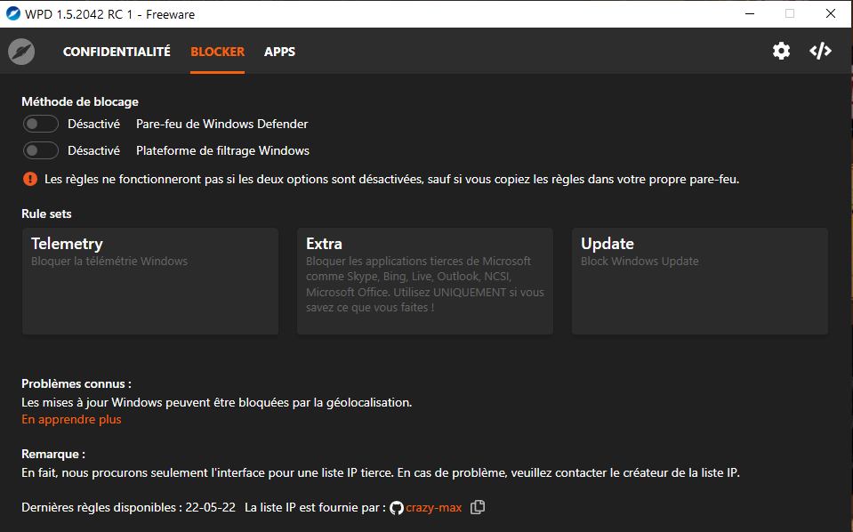Click the code brackets icon
This screenshot has height=532, width=853.
point(820,52)
